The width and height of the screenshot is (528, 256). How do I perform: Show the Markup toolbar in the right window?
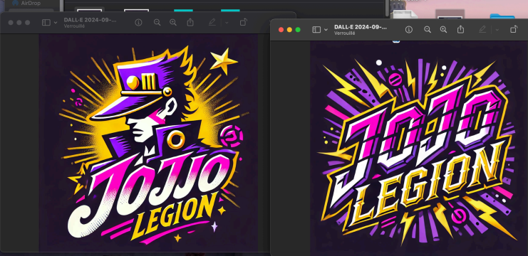click(x=482, y=30)
